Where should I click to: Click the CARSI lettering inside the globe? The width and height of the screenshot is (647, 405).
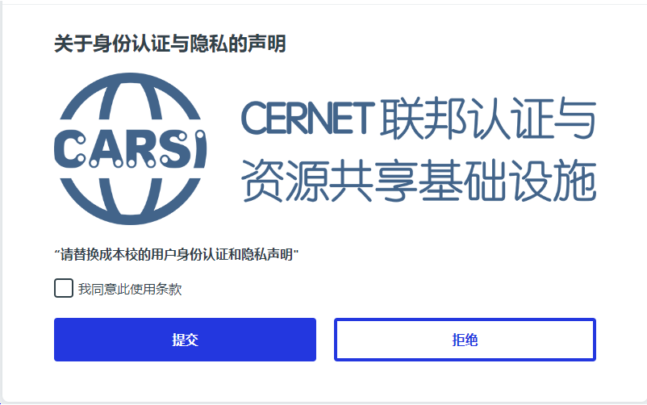(131, 149)
